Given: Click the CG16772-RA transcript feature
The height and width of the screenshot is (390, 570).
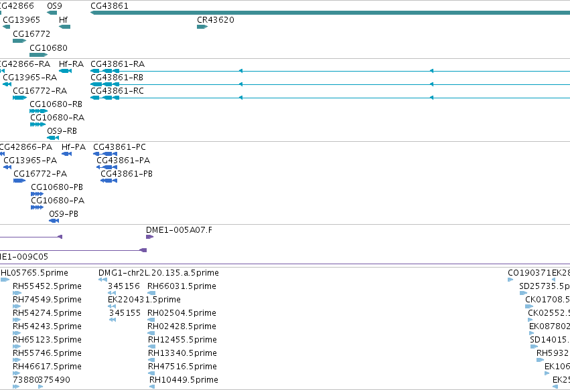Looking at the screenshot, I should [x=19, y=98].
